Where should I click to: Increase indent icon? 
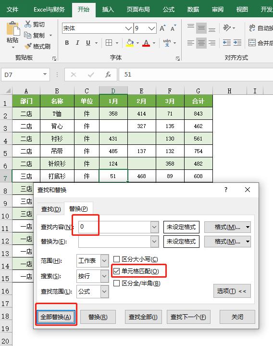(237, 42)
